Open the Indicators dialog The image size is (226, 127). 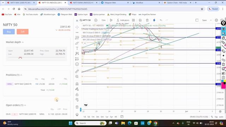point(123,20)
